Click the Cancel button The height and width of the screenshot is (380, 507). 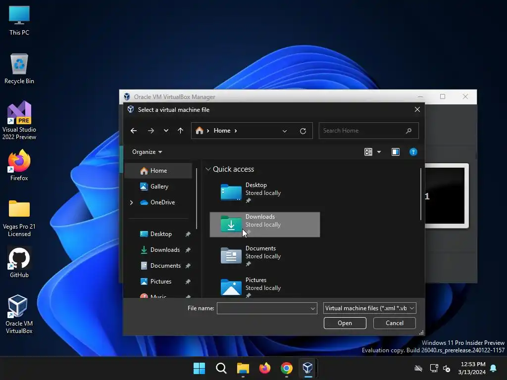(x=395, y=323)
